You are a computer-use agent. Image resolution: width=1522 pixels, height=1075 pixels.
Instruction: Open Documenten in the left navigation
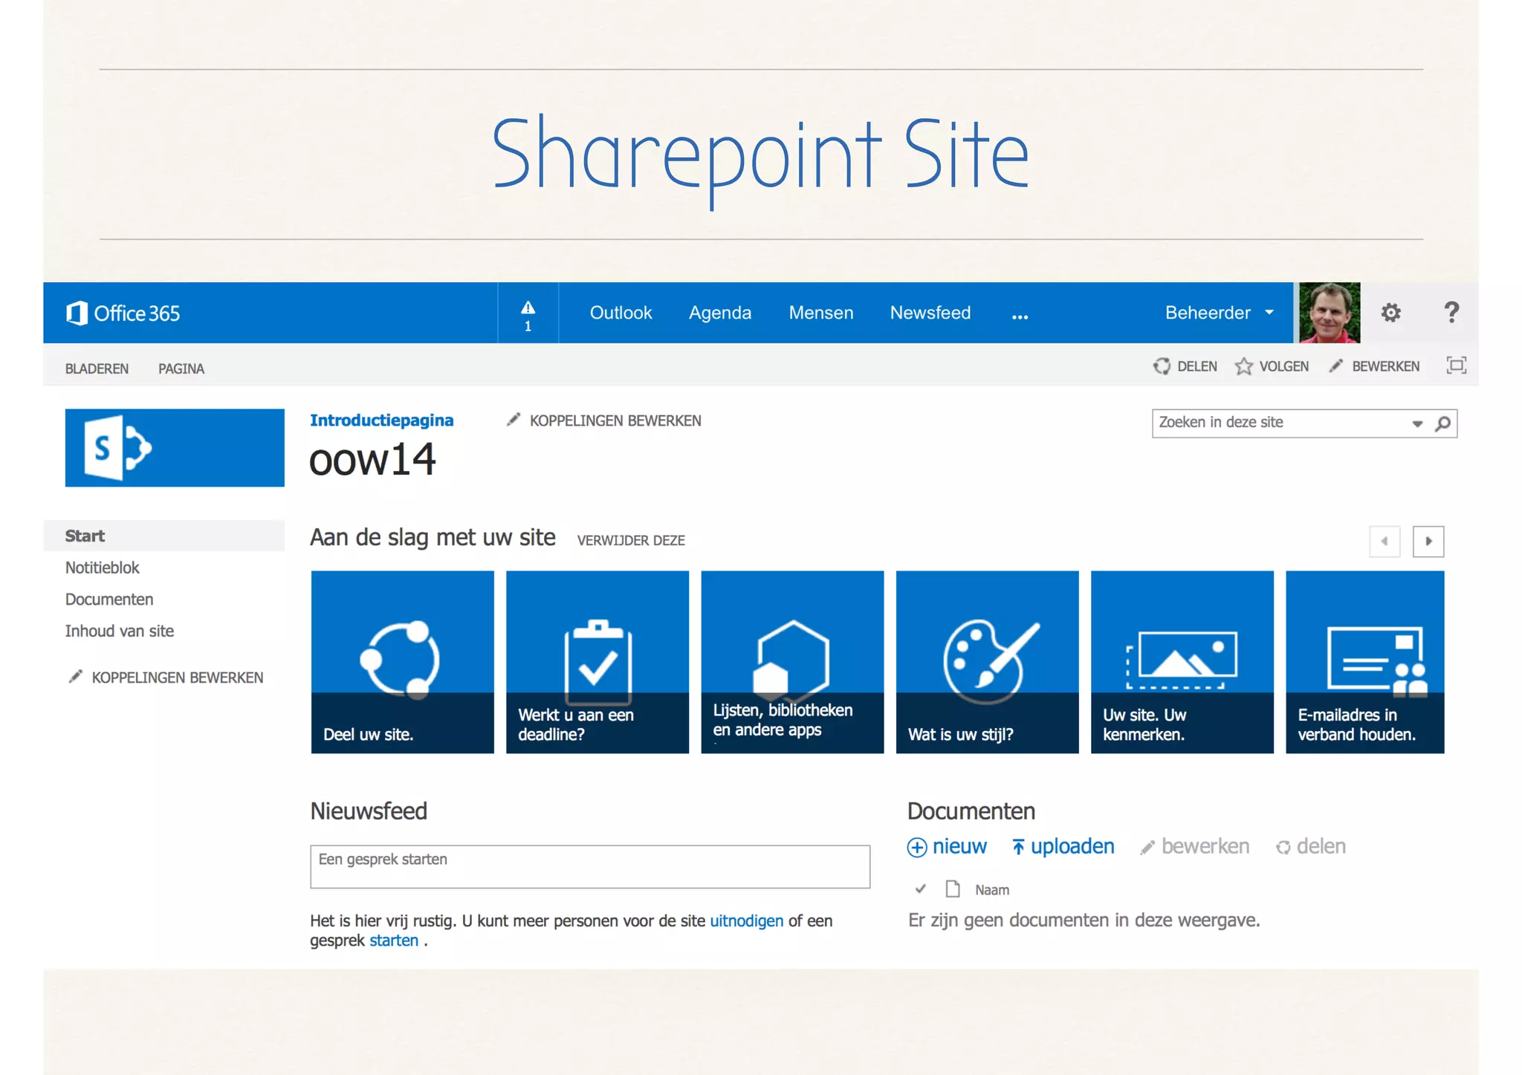pyautogui.click(x=109, y=599)
